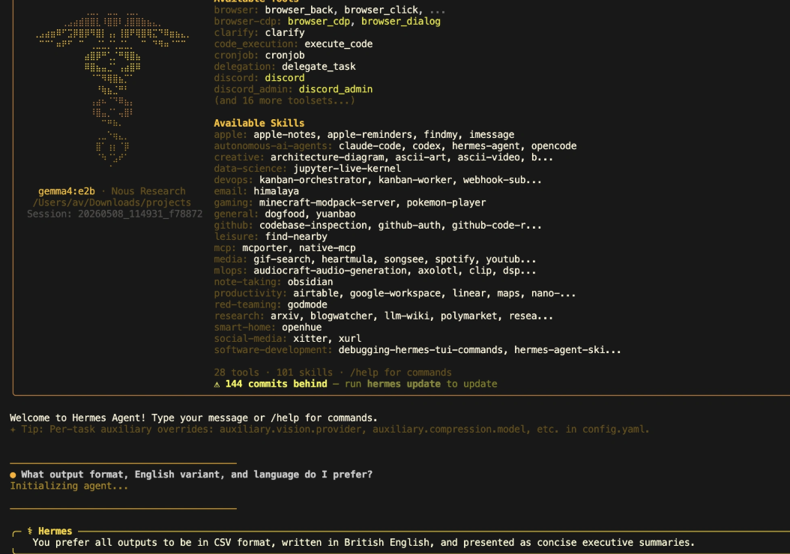Click the himalaya email skill
This screenshot has width=790, height=554.
(276, 191)
